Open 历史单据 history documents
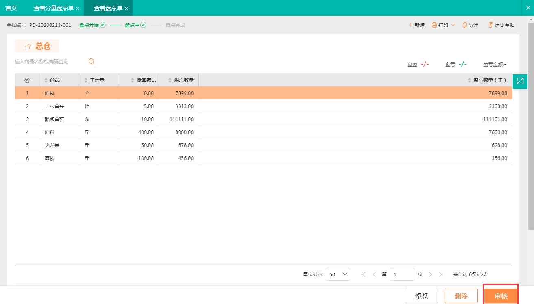534x304 pixels. [x=501, y=25]
